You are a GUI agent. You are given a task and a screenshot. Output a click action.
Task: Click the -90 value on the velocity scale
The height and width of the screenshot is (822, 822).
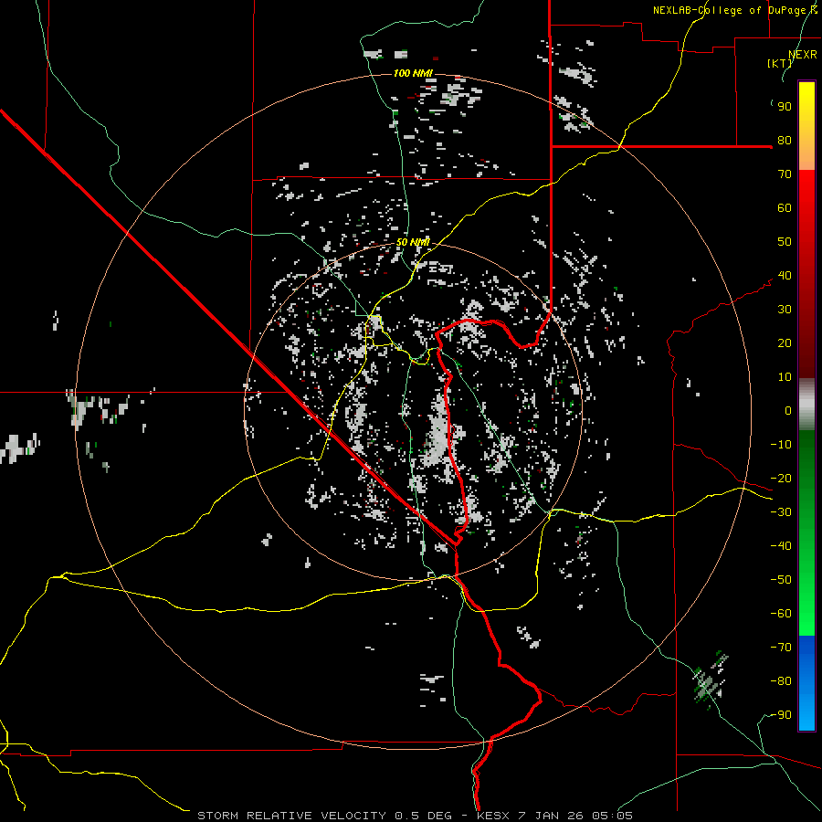[x=781, y=715]
